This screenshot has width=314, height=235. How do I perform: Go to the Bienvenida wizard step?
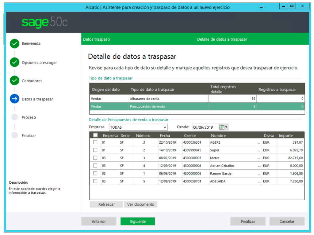(x=31, y=43)
